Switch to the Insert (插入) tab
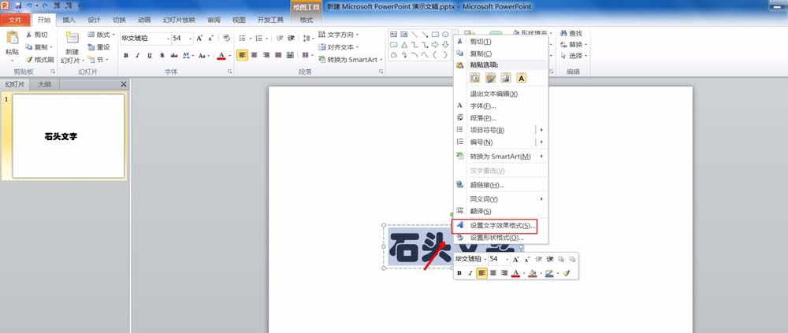 pyautogui.click(x=69, y=20)
